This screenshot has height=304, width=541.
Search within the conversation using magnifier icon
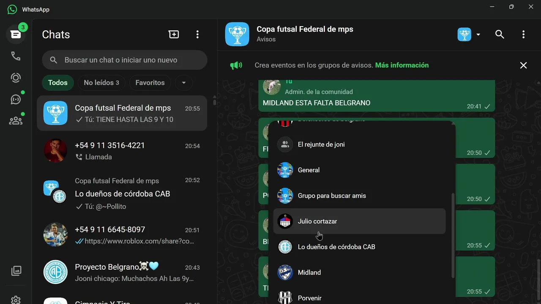[x=500, y=35]
